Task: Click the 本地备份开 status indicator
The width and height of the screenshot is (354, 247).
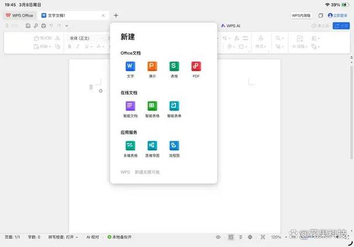Action: [x=120, y=237]
